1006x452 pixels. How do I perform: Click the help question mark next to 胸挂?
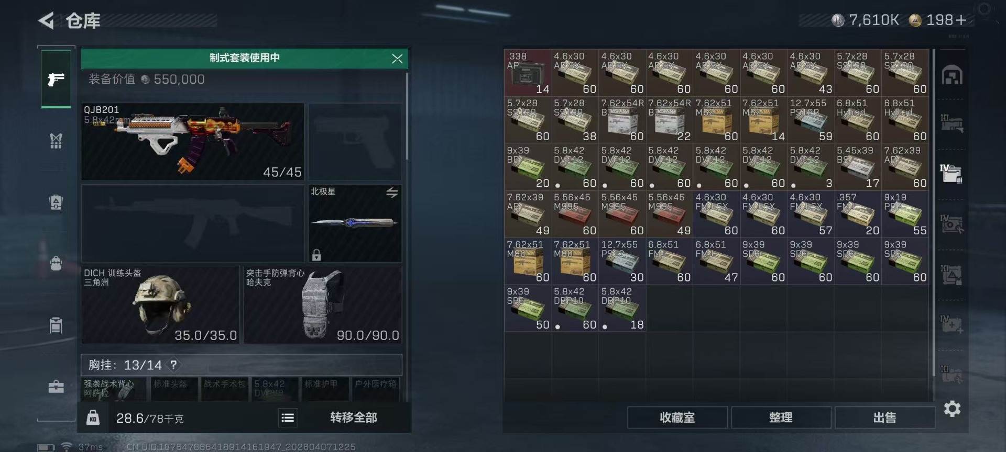[173, 365]
